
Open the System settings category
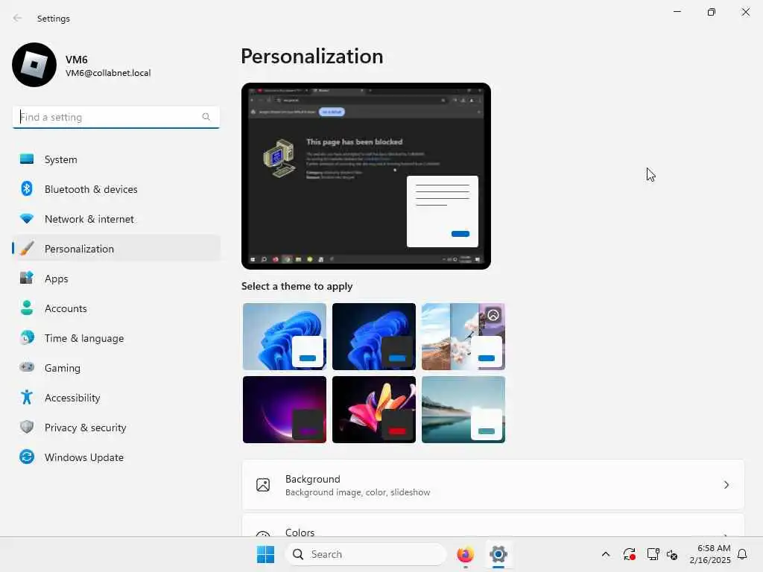click(115, 159)
